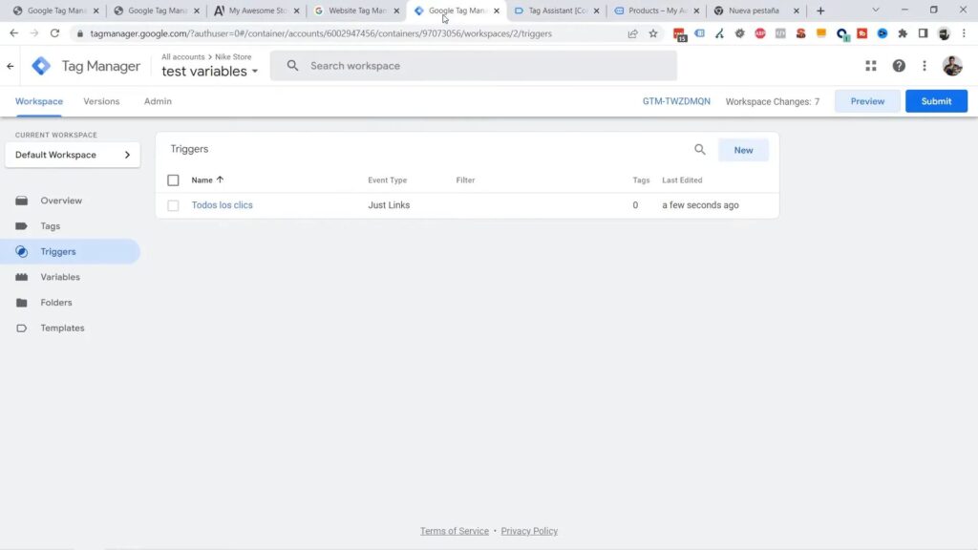The image size is (978, 550).
Task: Reload the current page
Action: pyautogui.click(x=54, y=33)
